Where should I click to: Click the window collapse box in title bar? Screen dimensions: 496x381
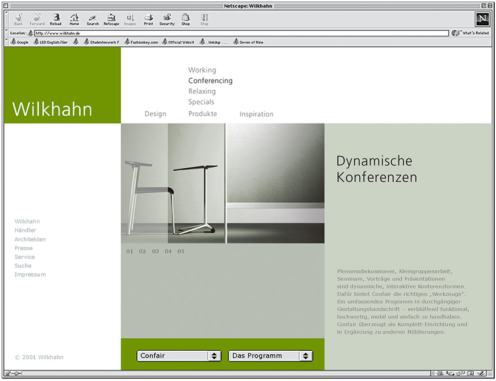coord(490,5)
